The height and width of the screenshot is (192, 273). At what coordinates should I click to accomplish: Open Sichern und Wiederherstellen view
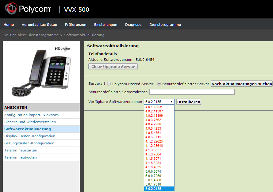(41, 122)
